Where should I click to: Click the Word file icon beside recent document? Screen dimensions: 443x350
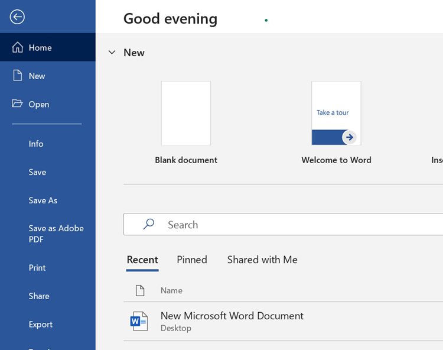pos(139,321)
